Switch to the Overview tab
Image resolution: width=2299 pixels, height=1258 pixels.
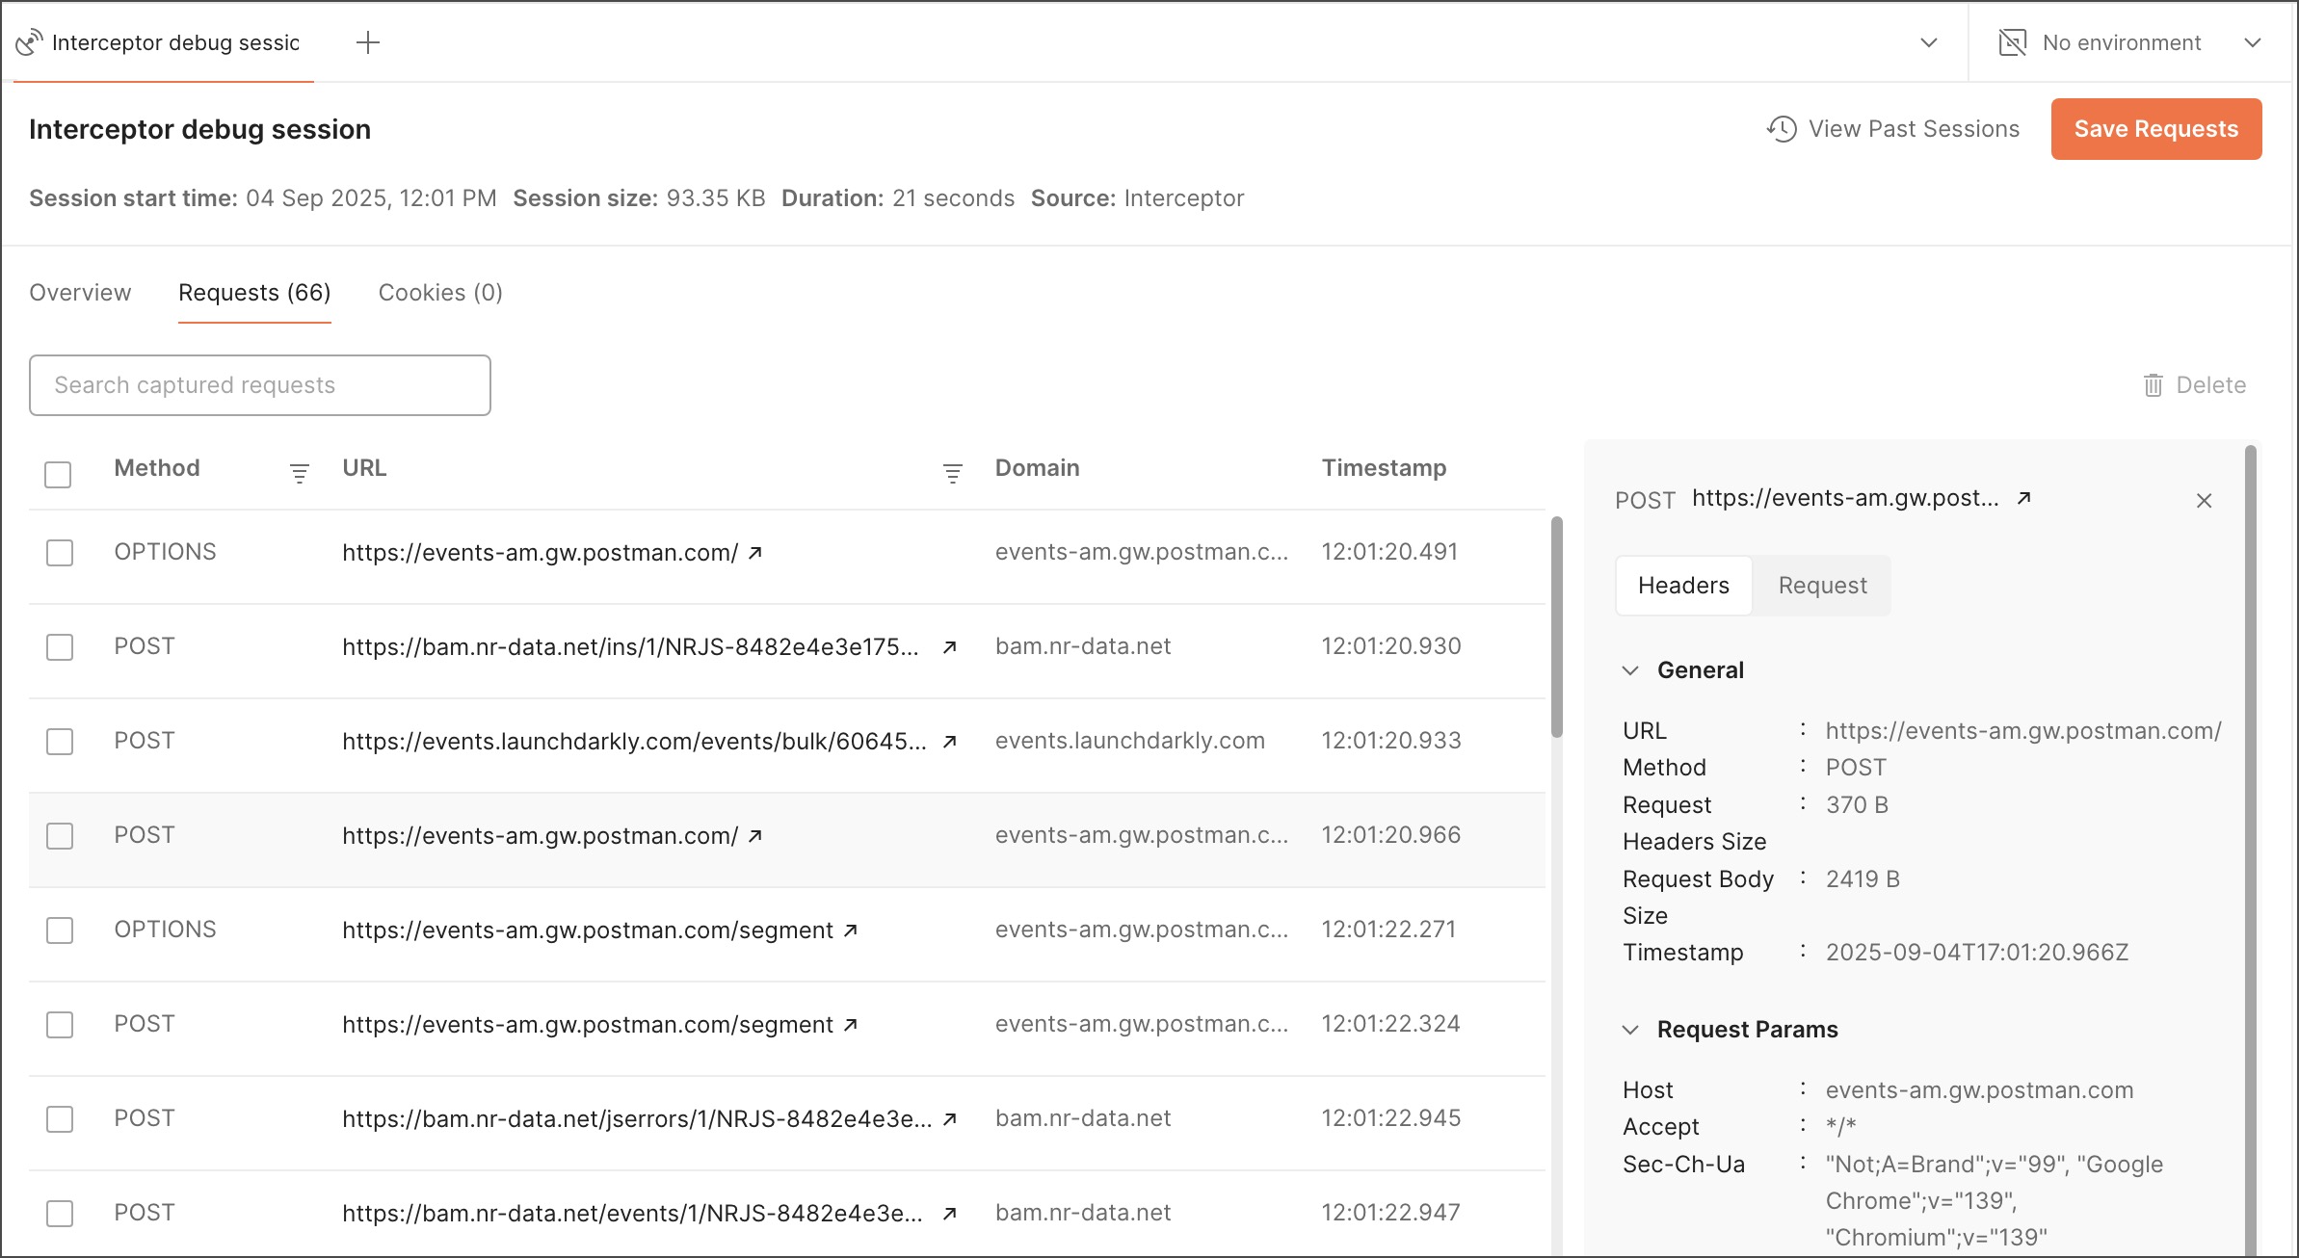coord(80,293)
